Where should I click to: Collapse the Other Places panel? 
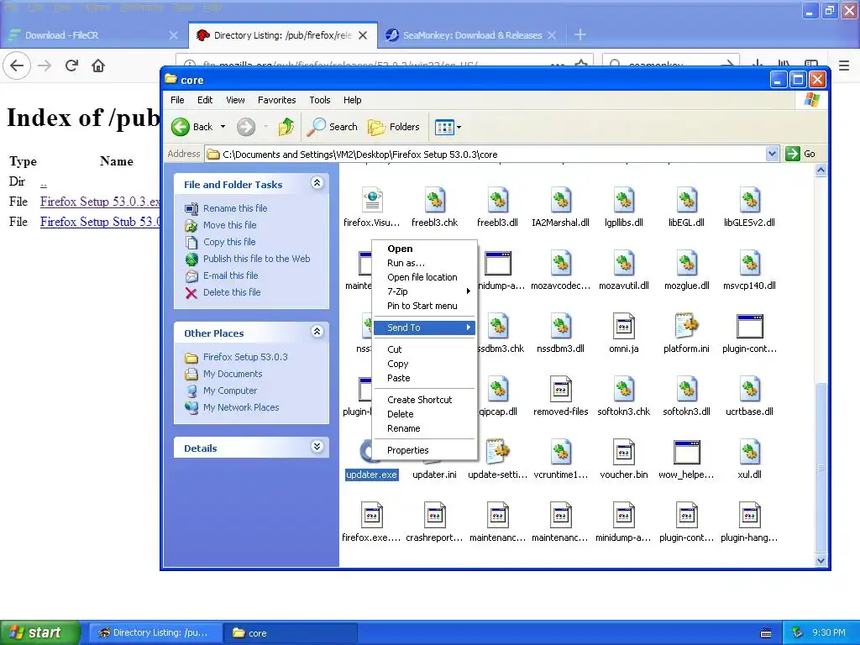tap(317, 331)
